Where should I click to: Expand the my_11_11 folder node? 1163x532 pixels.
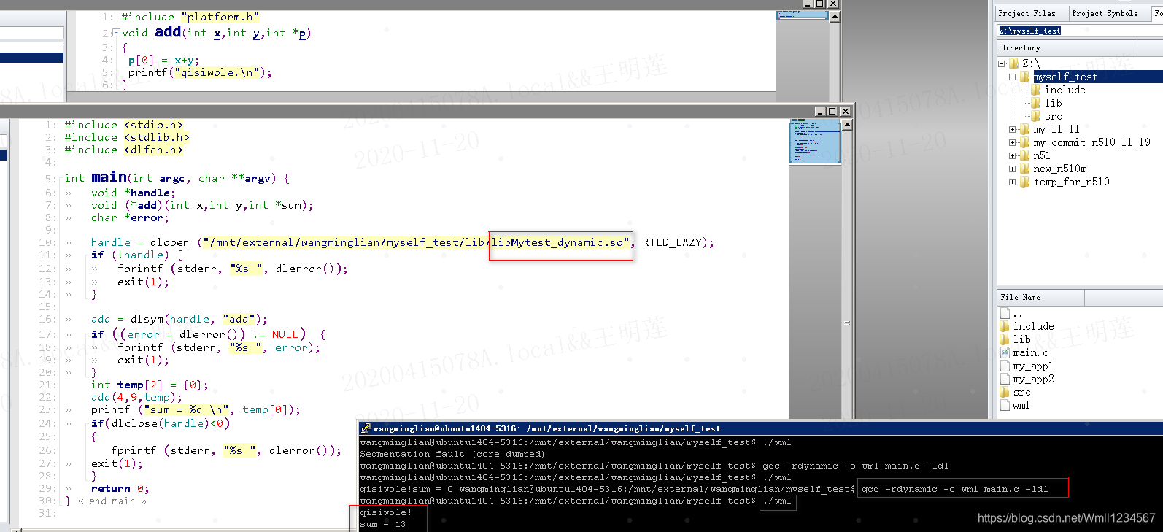(1012, 129)
